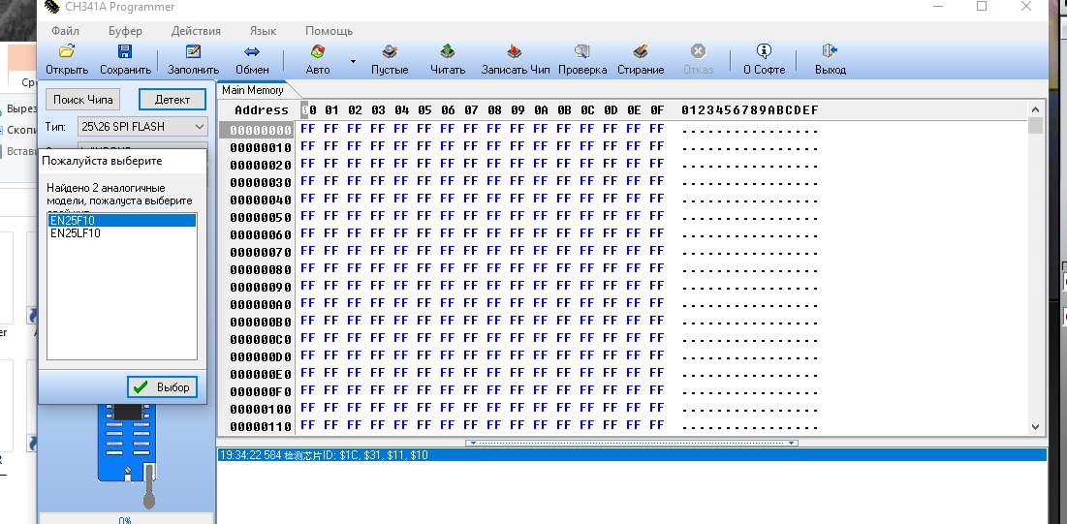This screenshot has width=1067, height=524.
Task: Click the hex view scroll-down arrow
Action: point(1035,426)
